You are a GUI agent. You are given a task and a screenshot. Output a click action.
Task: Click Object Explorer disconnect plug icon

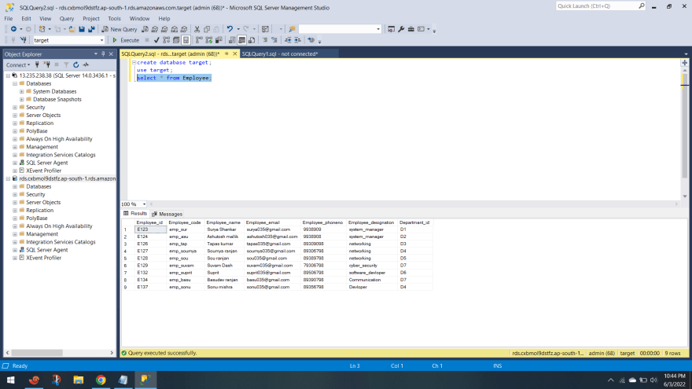[x=46, y=64]
